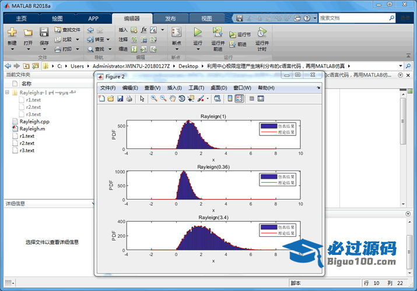Click the 运行并计时 (Run and Time) icon
This screenshot has width=417, height=291.
click(262, 32)
